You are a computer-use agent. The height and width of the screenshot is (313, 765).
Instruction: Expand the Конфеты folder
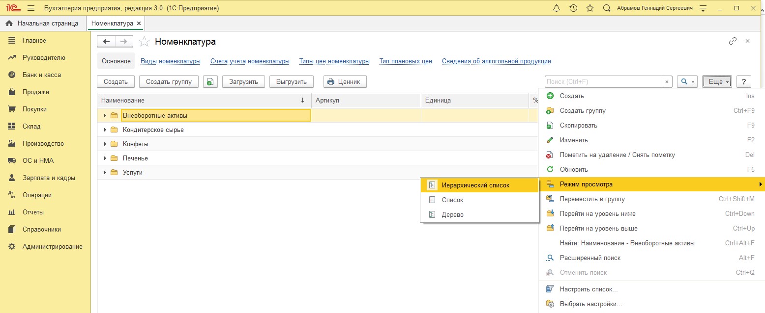click(105, 144)
